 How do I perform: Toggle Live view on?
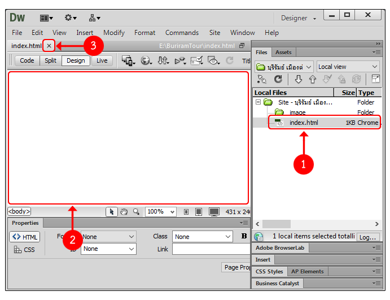coord(102,60)
